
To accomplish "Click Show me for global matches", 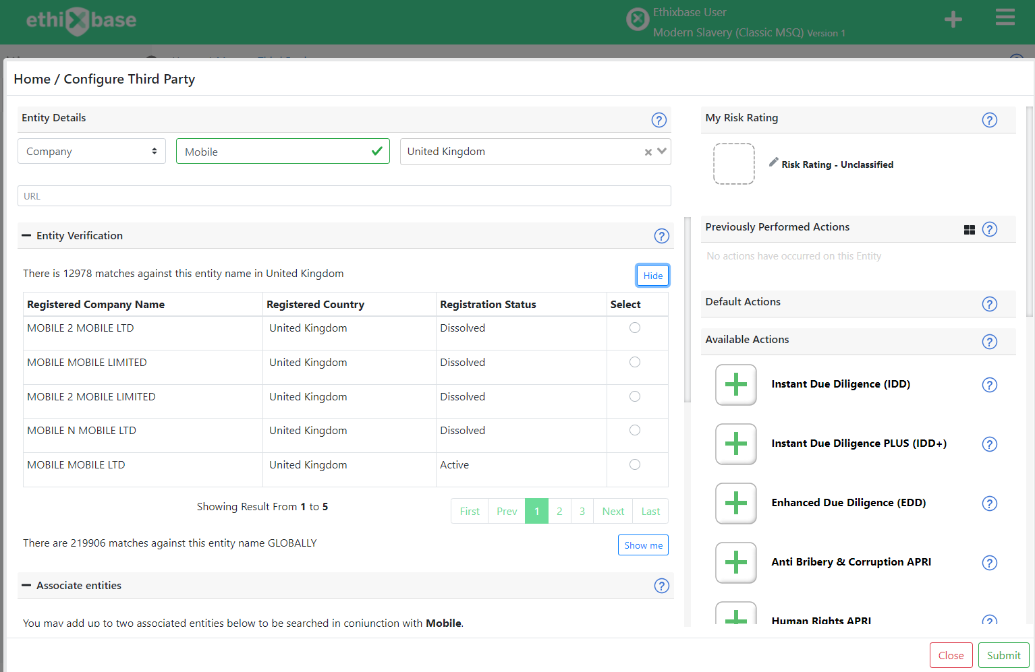I will click(643, 545).
